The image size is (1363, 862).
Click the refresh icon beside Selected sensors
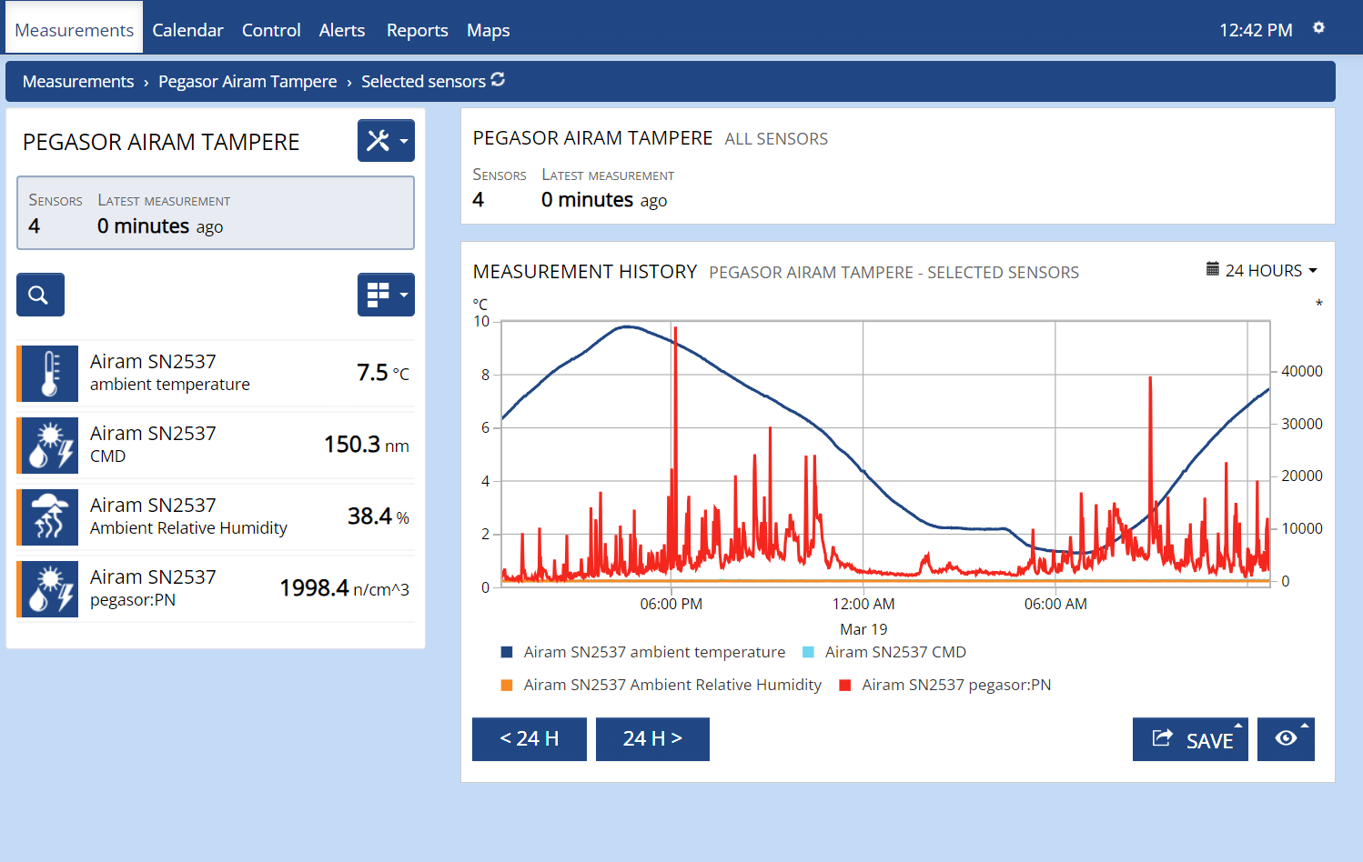coord(498,80)
